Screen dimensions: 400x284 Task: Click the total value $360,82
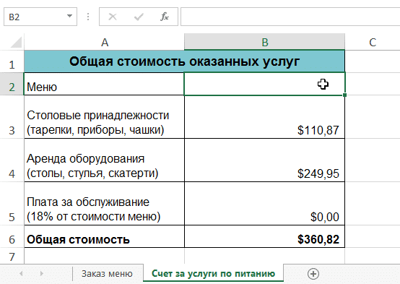pos(318,239)
